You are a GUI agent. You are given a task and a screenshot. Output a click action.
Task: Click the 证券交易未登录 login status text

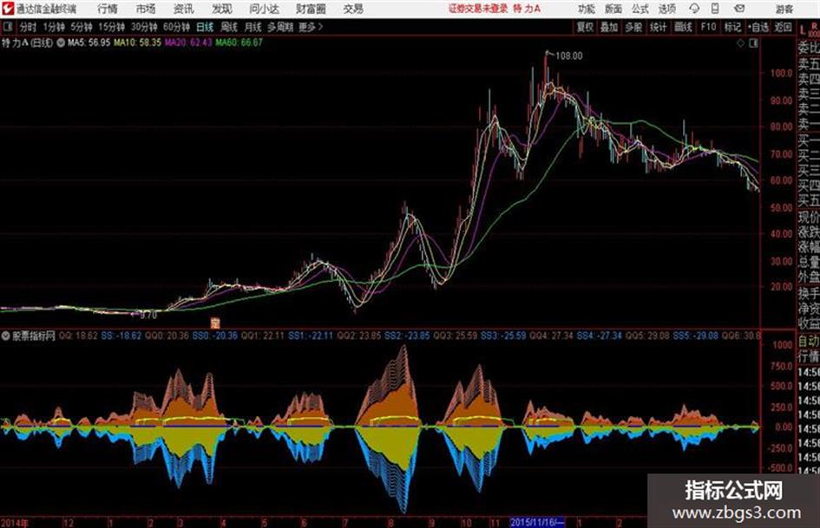coord(478,9)
